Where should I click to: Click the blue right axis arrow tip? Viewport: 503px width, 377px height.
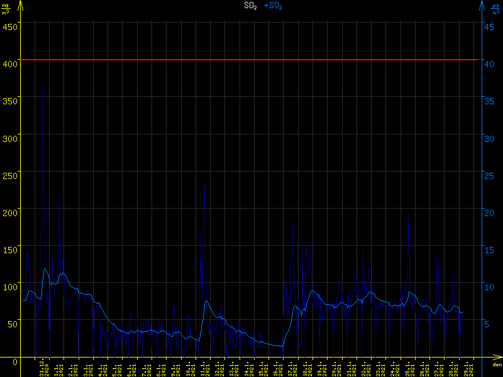[482, 4]
